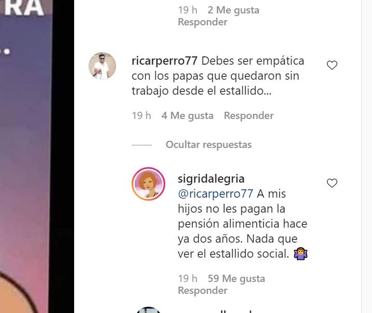Like ricarperro77's comment with the heart icon

(332, 65)
